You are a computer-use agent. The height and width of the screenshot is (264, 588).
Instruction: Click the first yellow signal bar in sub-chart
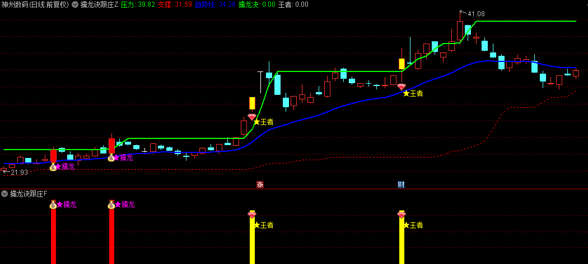click(x=253, y=237)
